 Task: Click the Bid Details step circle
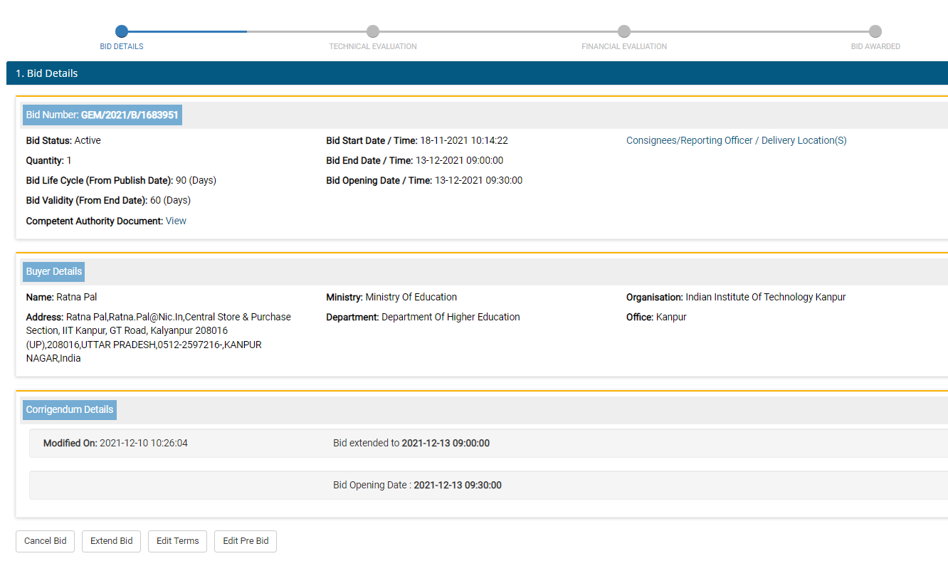click(122, 31)
